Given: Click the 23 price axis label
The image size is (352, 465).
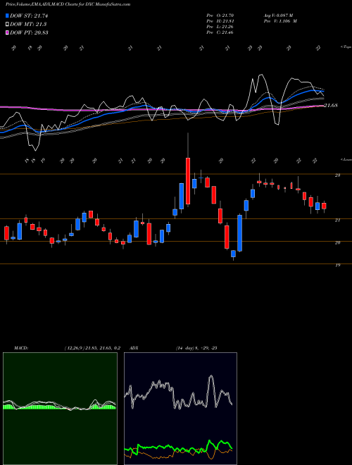Looking at the screenshot, I should click(x=337, y=175).
